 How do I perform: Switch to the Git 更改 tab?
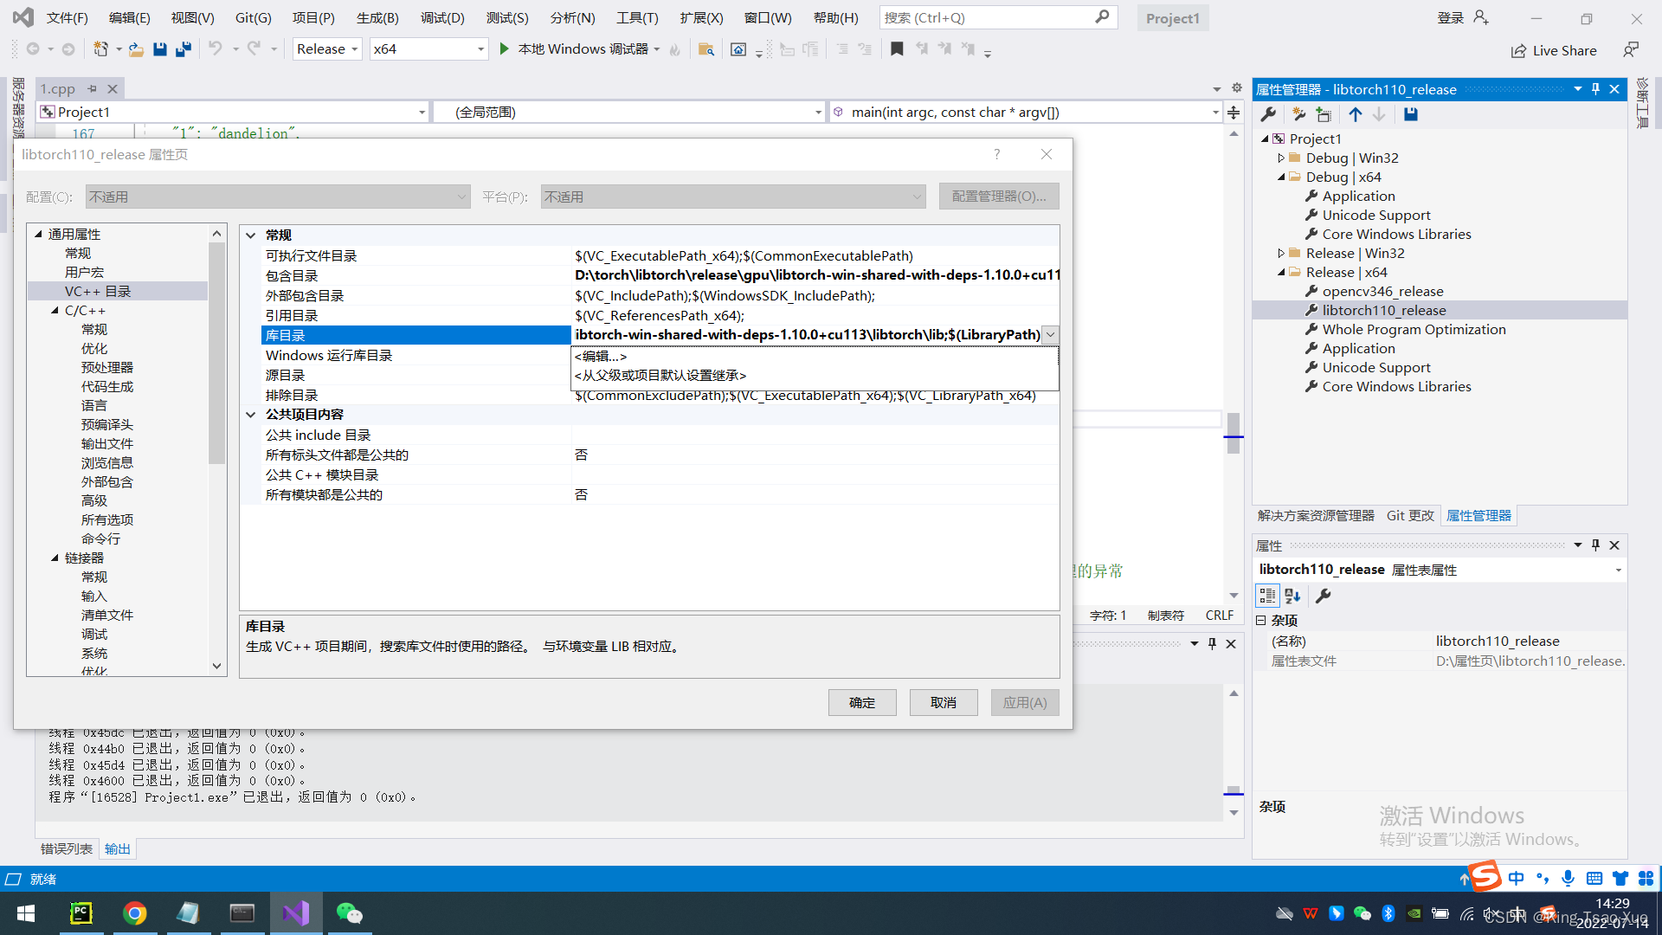[1410, 515]
